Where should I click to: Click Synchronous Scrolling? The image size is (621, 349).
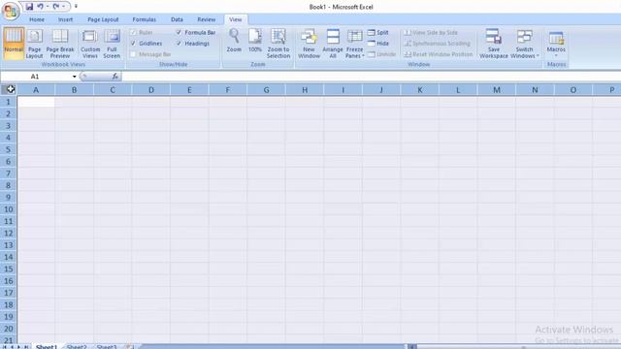click(438, 43)
